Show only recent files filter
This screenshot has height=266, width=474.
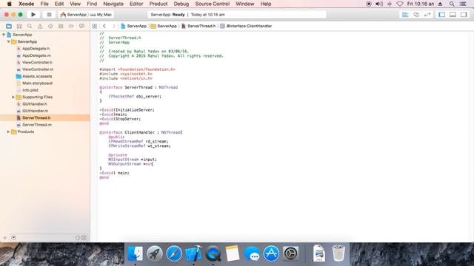pyautogui.click(x=78, y=238)
